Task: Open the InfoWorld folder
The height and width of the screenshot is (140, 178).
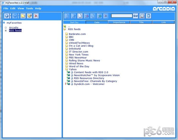Action: pyautogui.click(x=75, y=49)
